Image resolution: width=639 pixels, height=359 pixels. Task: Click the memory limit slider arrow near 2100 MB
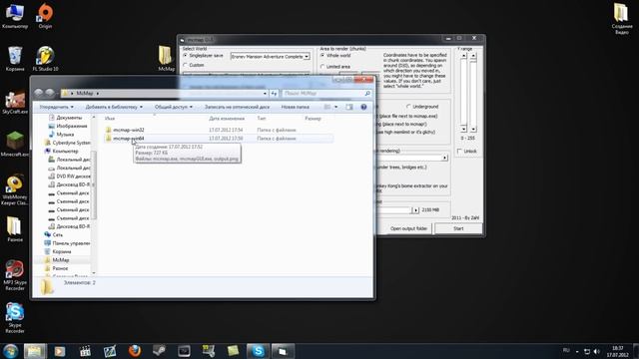click(415, 210)
